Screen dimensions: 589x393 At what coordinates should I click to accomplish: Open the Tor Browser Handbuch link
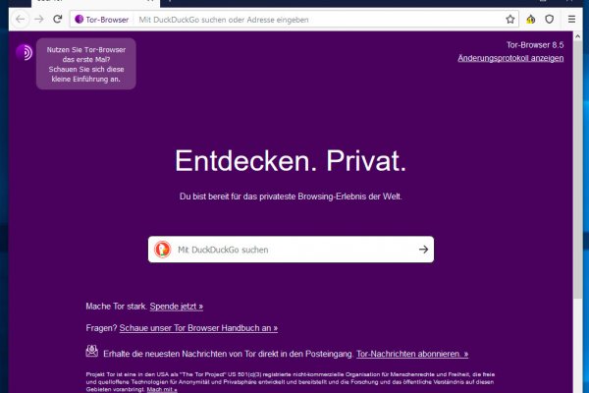click(198, 328)
